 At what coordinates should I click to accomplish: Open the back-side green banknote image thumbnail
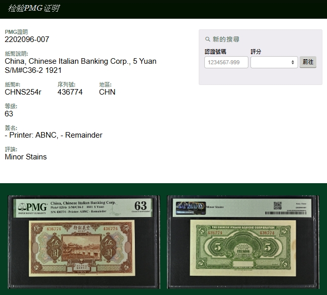point(243,242)
